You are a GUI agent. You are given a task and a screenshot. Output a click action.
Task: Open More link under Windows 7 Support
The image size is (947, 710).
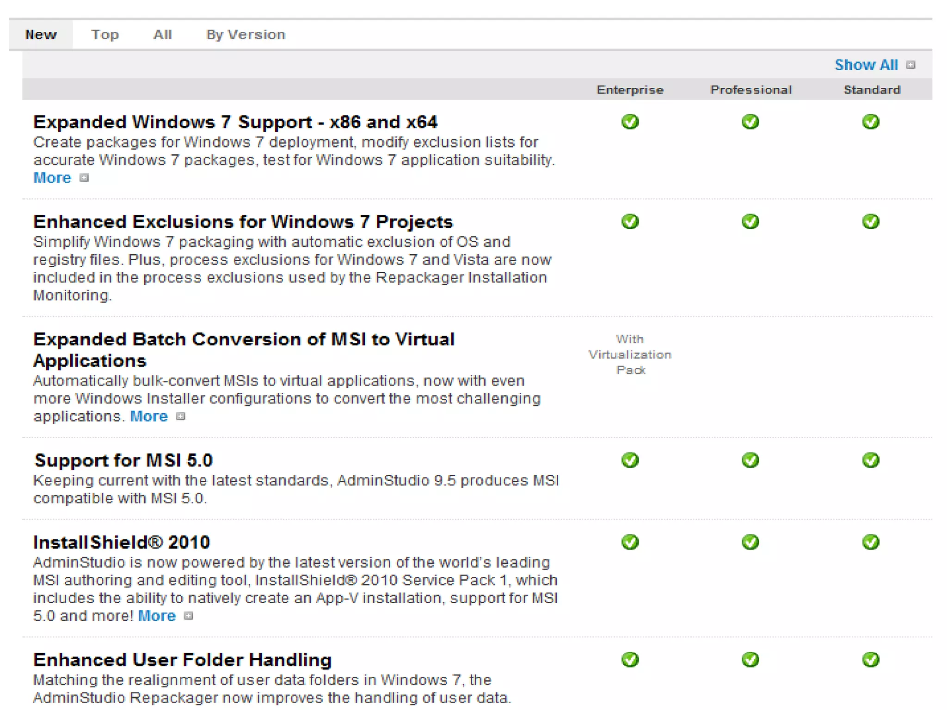coord(52,178)
